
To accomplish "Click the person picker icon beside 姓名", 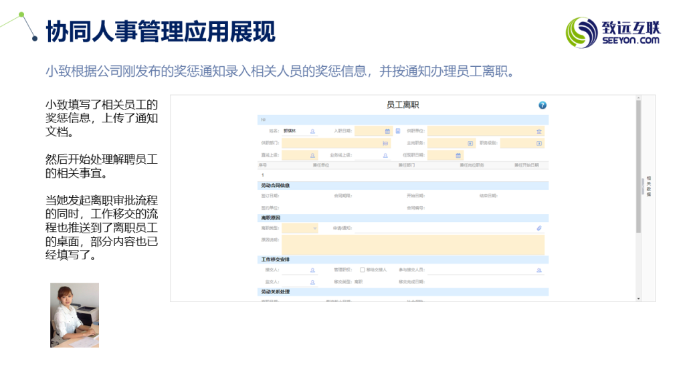I will click(x=312, y=131).
